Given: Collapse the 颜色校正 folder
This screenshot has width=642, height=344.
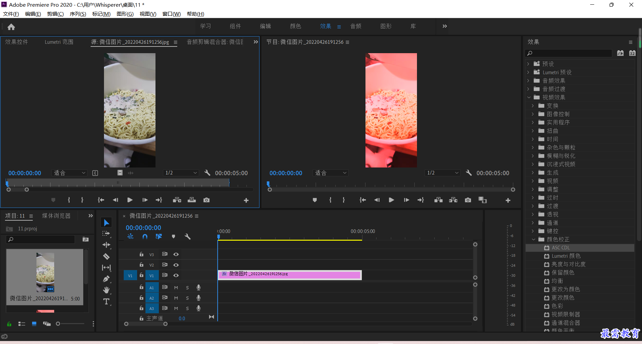Looking at the screenshot, I should 533,239.
